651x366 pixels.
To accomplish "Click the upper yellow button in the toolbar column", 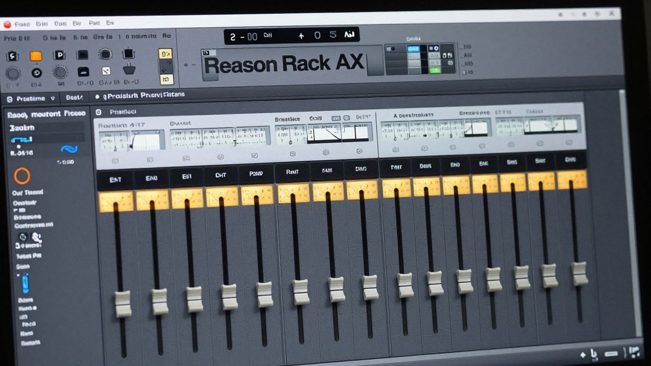I will [165, 54].
